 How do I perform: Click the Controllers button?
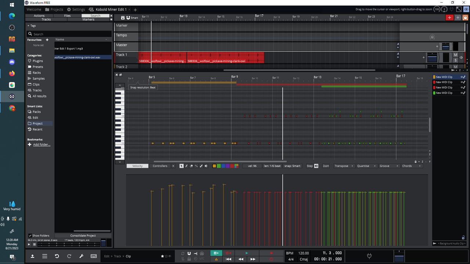(x=160, y=166)
